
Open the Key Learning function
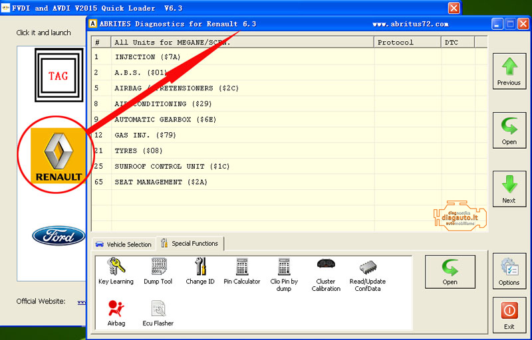[116, 271]
